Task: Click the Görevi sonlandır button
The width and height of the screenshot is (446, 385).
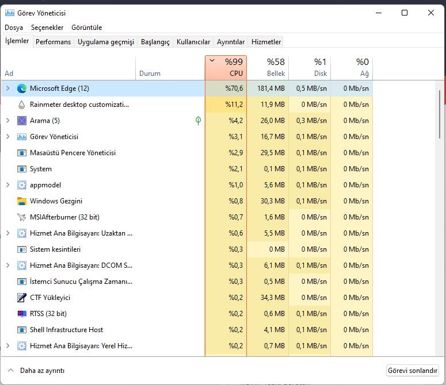Action: 413,371
